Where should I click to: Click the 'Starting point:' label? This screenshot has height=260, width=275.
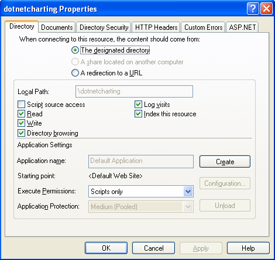click(36, 176)
